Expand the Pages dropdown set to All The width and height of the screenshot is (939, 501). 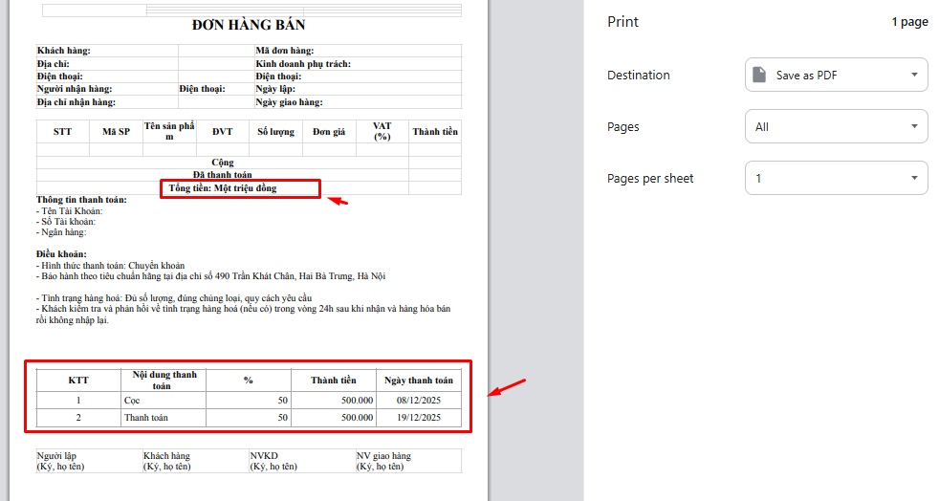(x=836, y=127)
